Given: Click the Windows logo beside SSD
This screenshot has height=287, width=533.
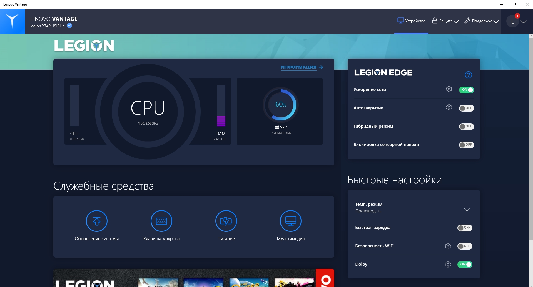Looking at the screenshot, I should 277,127.
